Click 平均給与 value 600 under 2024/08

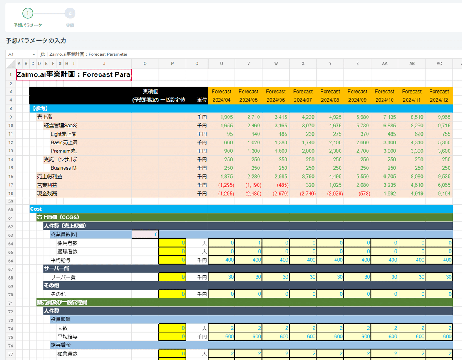click(x=330, y=337)
